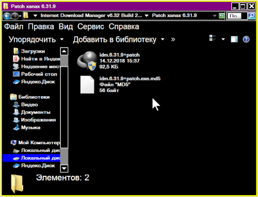Click the refresh icon beside address bar

(x=222, y=16)
